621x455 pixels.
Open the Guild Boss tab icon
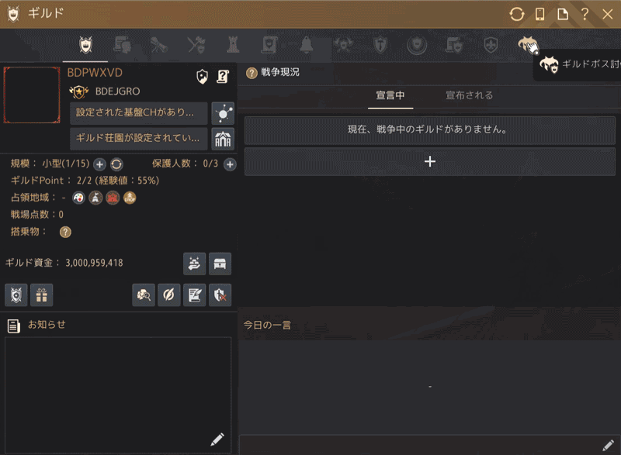527,45
